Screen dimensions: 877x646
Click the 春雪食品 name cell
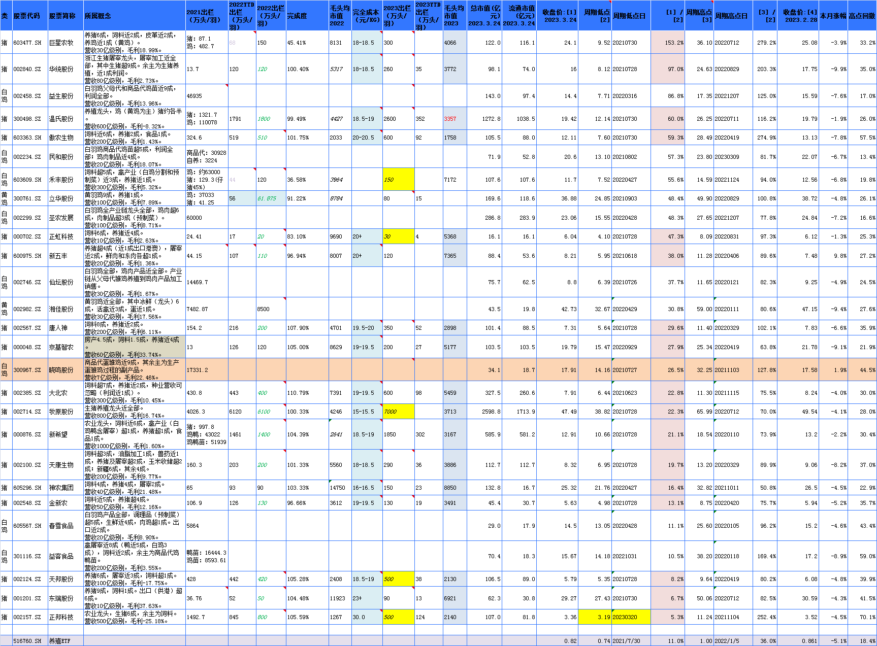click(x=66, y=526)
